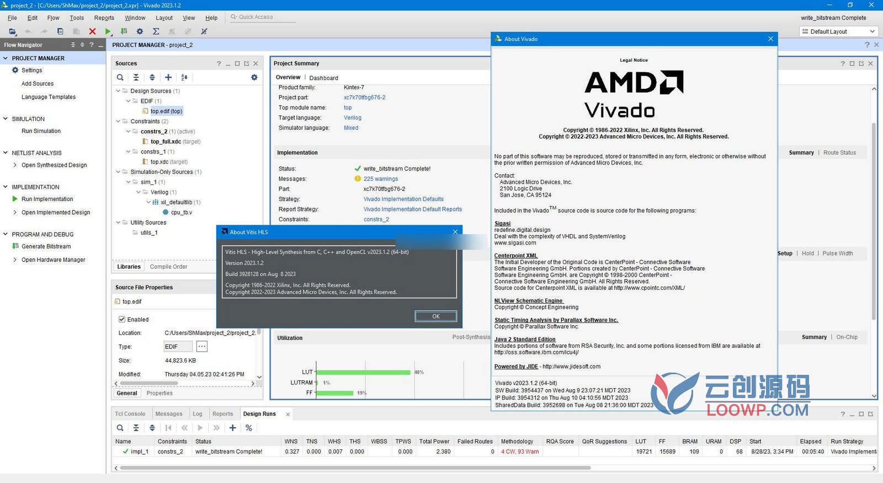Open the xc7k70tfbg676-2 project part link

365,98
